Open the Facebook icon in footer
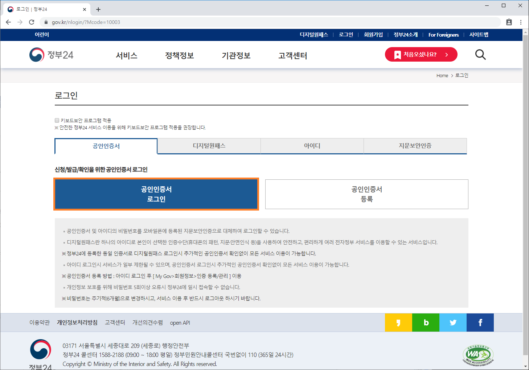 click(x=480, y=323)
